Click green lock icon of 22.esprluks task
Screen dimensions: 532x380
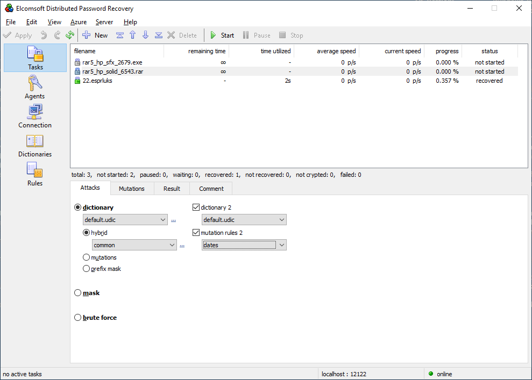(x=77, y=81)
